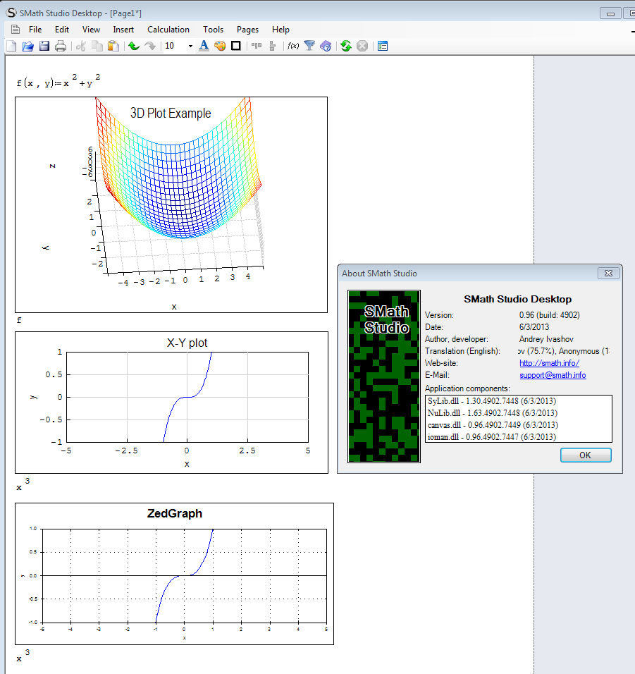The height and width of the screenshot is (674, 635).
Task: Toggle the region border icon
Action: pyautogui.click(x=236, y=47)
